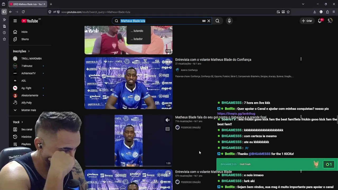Open the extensions puzzle icon
This screenshot has height=190, width=338.
pos(327,12)
